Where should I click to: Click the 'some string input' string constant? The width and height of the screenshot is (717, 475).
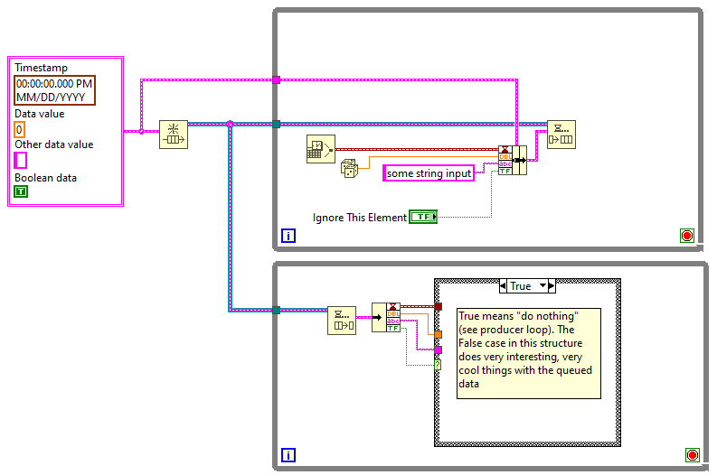tap(429, 173)
